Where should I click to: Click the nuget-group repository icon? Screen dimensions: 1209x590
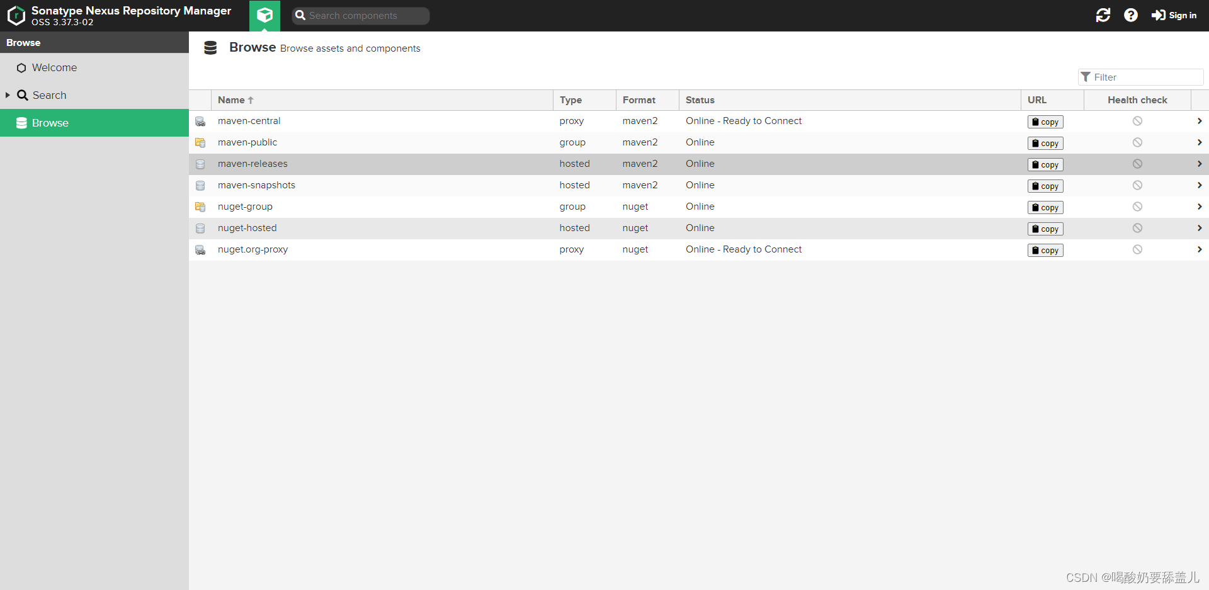[x=200, y=207]
